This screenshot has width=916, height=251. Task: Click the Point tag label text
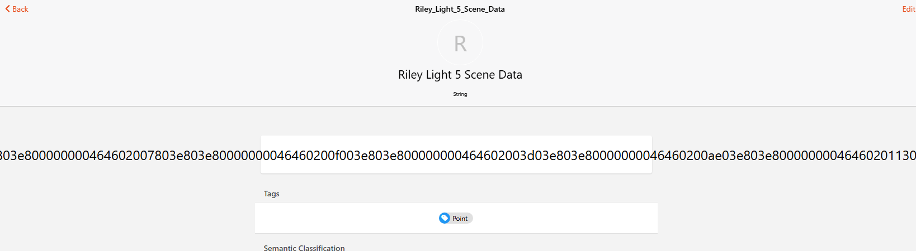[x=460, y=219]
